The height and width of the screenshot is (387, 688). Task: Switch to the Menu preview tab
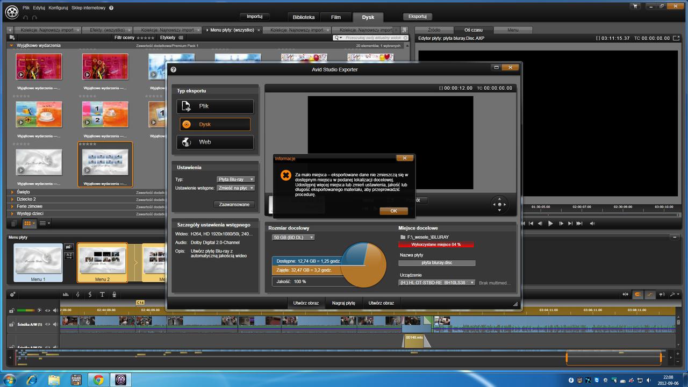point(513,30)
